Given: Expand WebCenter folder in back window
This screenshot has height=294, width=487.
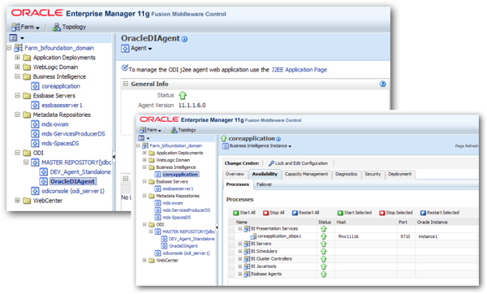Looking at the screenshot, I should (x=17, y=201).
